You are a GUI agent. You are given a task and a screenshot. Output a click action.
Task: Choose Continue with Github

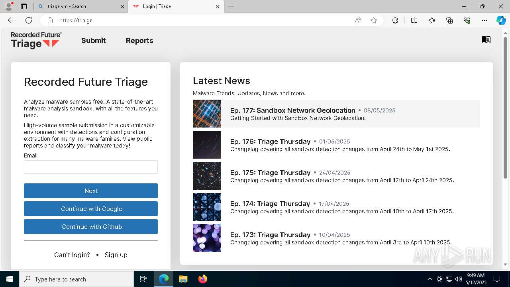point(91,227)
